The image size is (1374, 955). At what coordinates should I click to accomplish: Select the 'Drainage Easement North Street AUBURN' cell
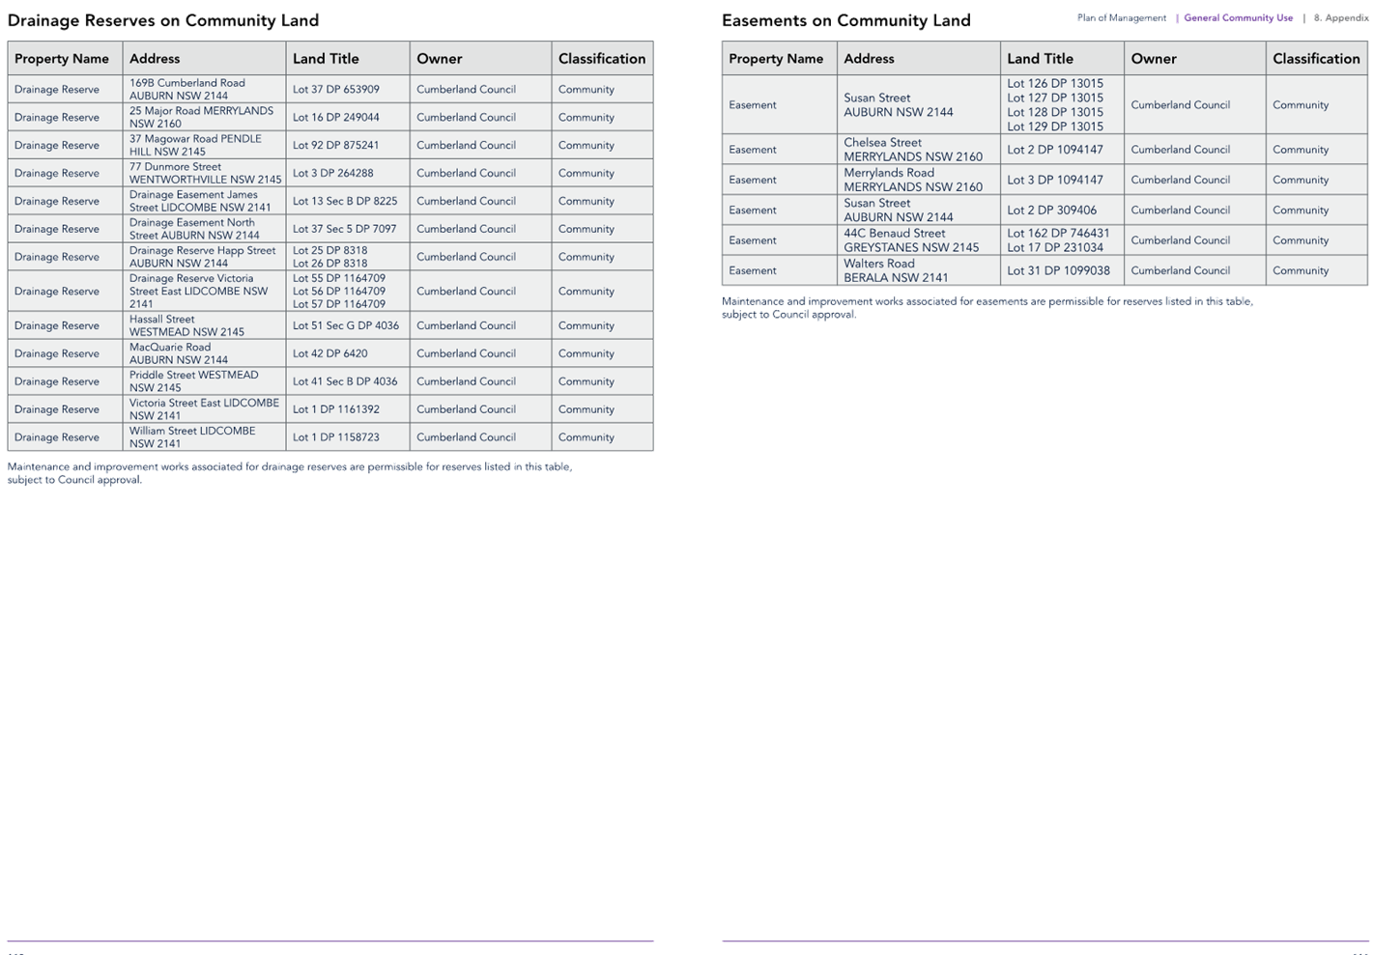[204, 229]
